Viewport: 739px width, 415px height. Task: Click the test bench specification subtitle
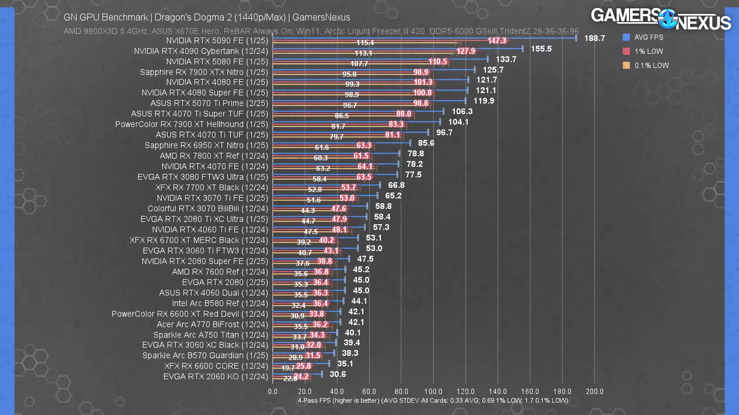pyautogui.click(x=321, y=31)
